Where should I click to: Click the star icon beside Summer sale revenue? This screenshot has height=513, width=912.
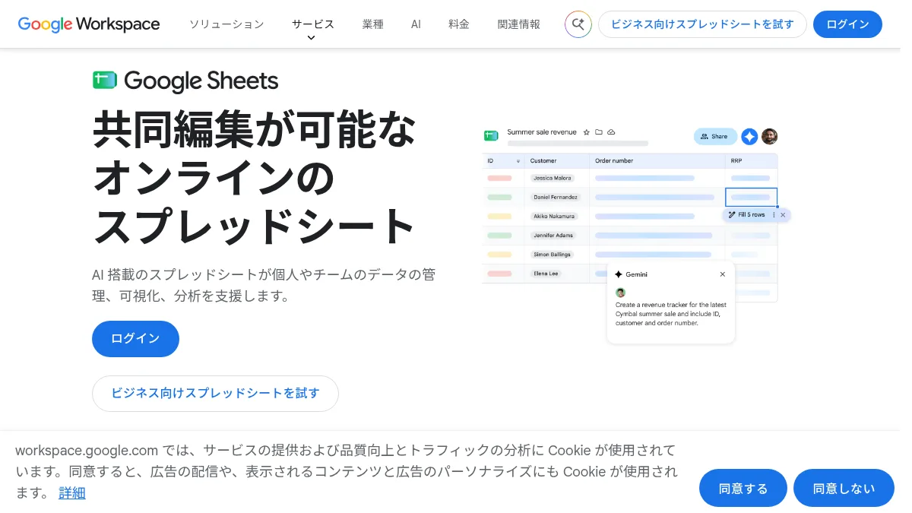coord(587,132)
